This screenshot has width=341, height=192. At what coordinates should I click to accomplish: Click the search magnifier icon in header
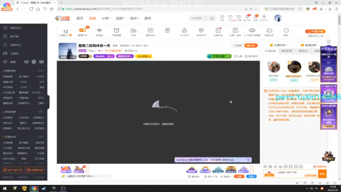(x=212, y=18)
